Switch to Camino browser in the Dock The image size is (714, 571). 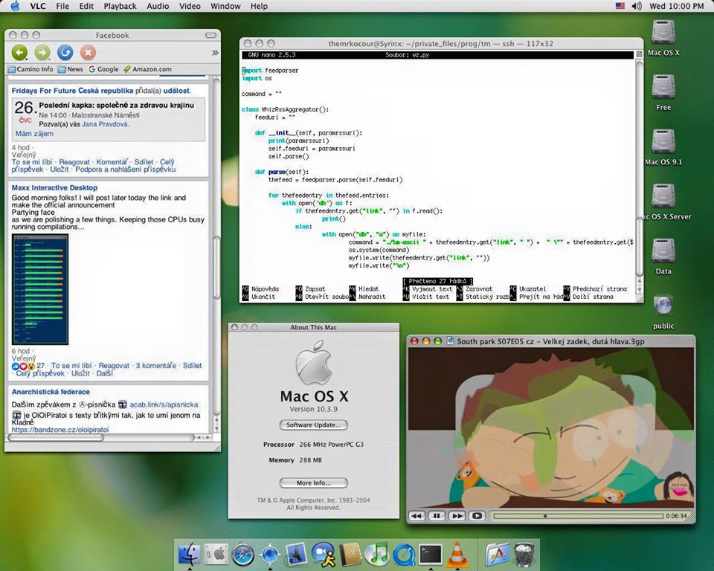point(270,555)
